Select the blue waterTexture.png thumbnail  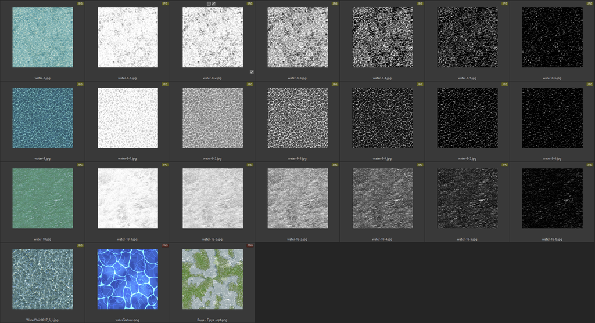point(127,279)
